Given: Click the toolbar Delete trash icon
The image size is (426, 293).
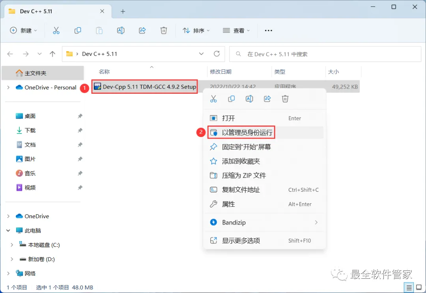Looking at the screenshot, I should pyautogui.click(x=164, y=30).
